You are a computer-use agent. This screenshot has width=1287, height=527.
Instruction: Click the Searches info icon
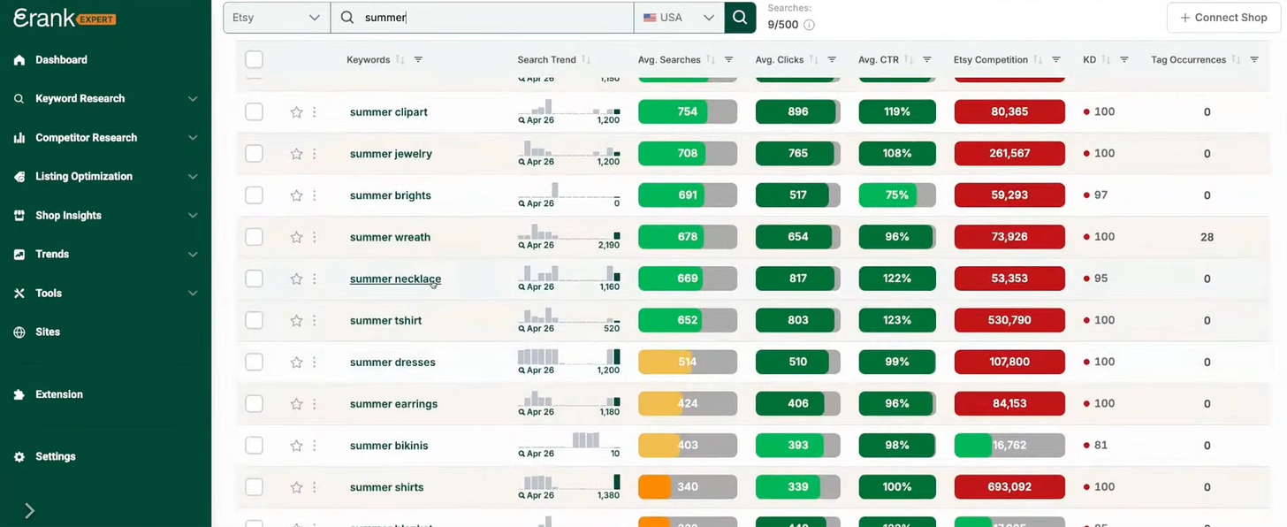pos(809,25)
